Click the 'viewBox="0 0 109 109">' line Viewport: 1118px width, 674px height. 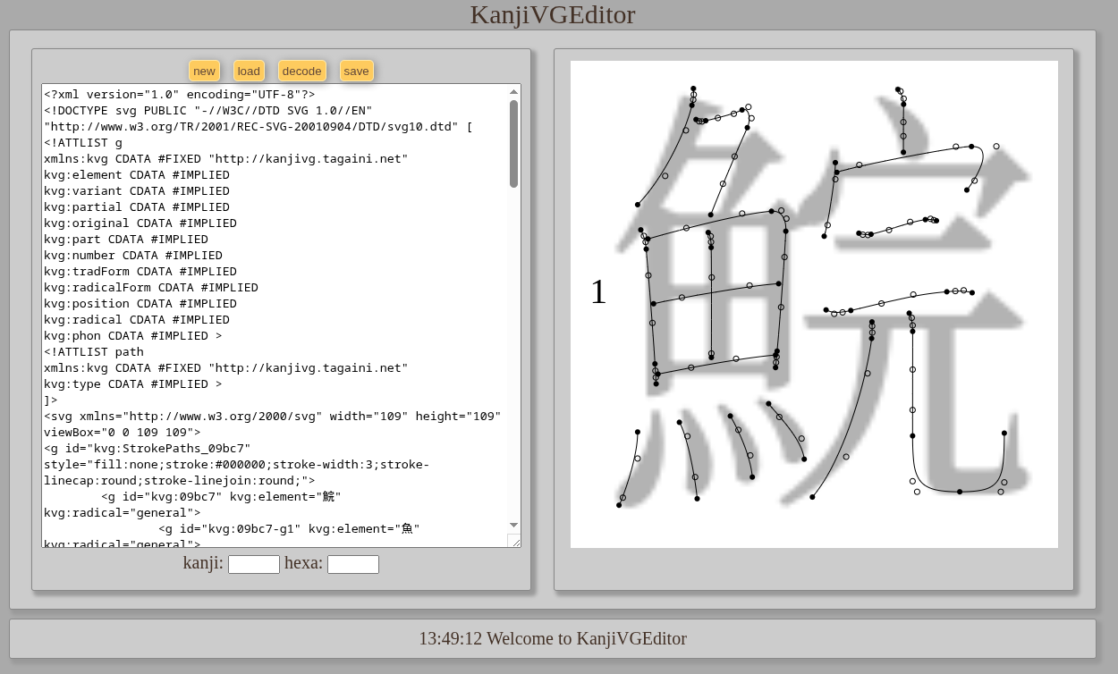pyautogui.click(x=123, y=432)
